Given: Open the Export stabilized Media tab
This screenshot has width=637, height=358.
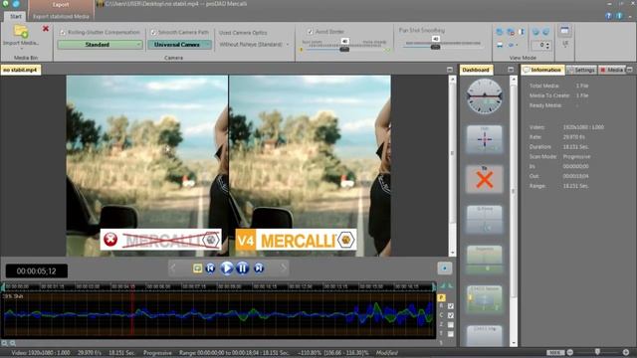Looking at the screenshot, I should 61,17.
